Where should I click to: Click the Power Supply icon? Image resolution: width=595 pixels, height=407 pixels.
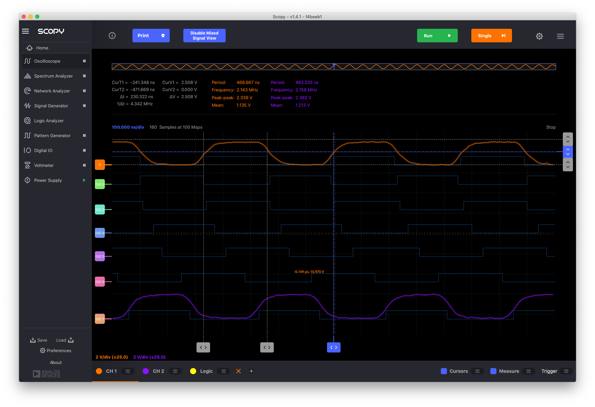click(x=27, y=180)
